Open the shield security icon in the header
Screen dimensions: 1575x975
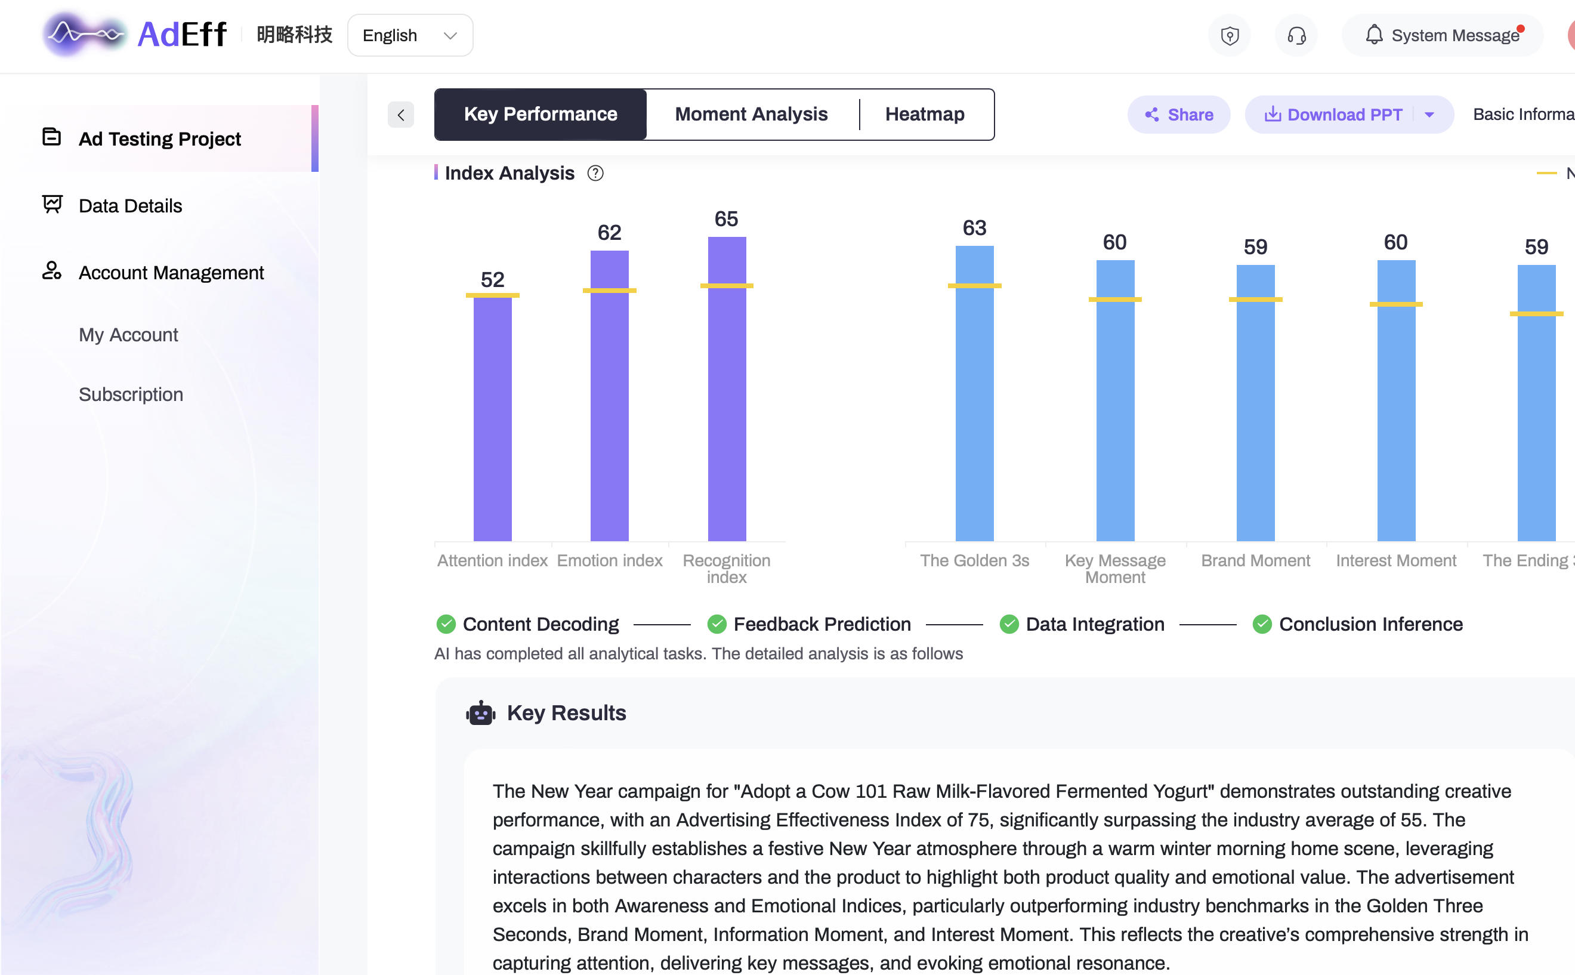(1230, 35)
